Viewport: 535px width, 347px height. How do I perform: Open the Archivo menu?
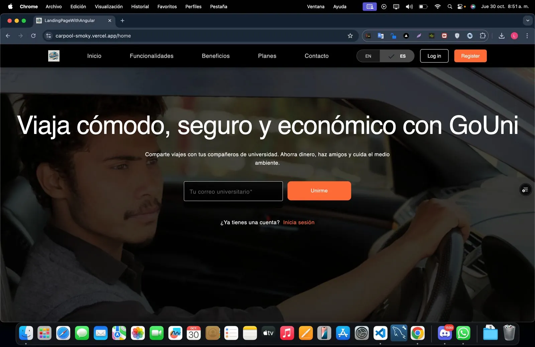(53, 6)
